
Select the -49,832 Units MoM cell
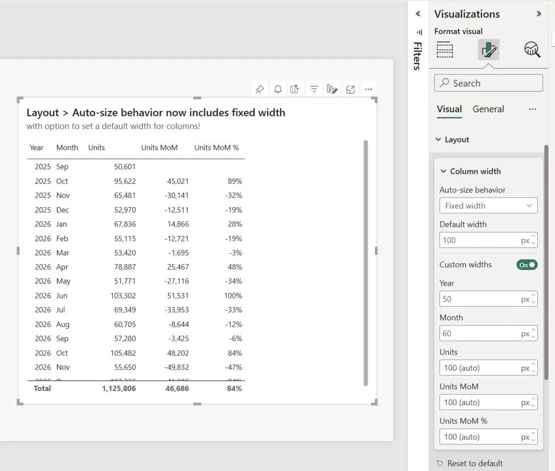[x=176, y=367]
